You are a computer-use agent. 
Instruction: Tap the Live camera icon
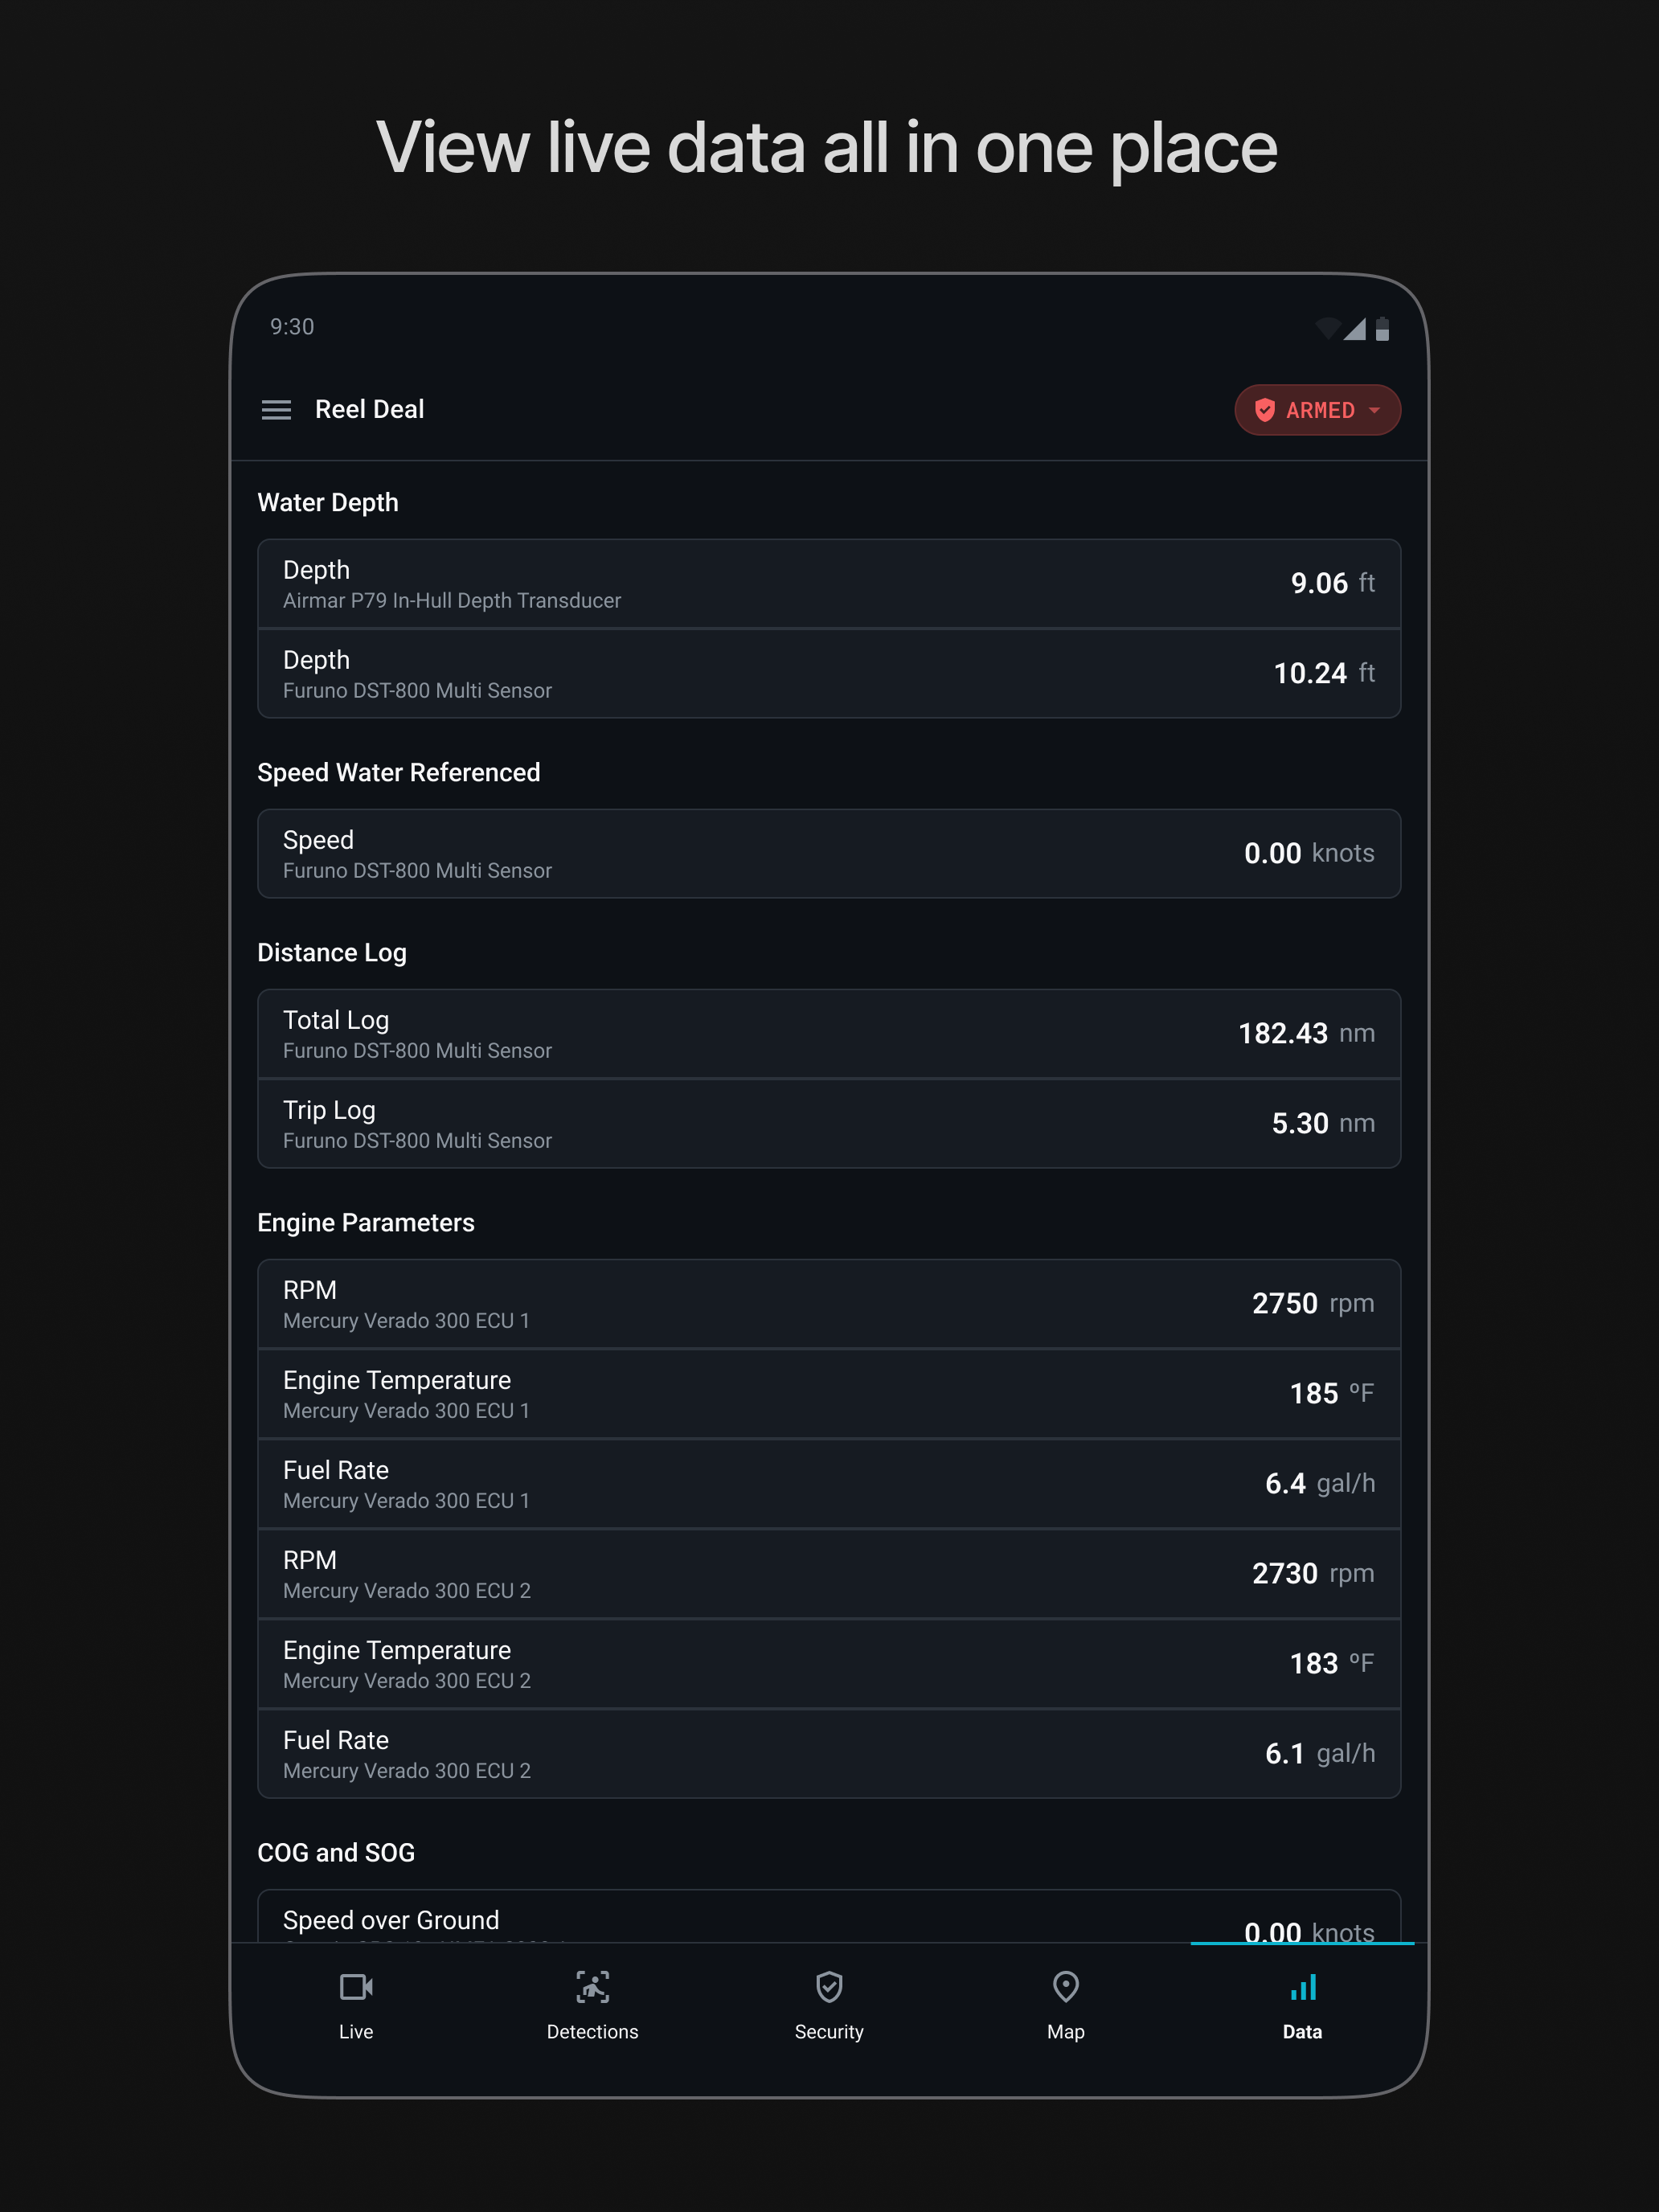click(356, 1986)
